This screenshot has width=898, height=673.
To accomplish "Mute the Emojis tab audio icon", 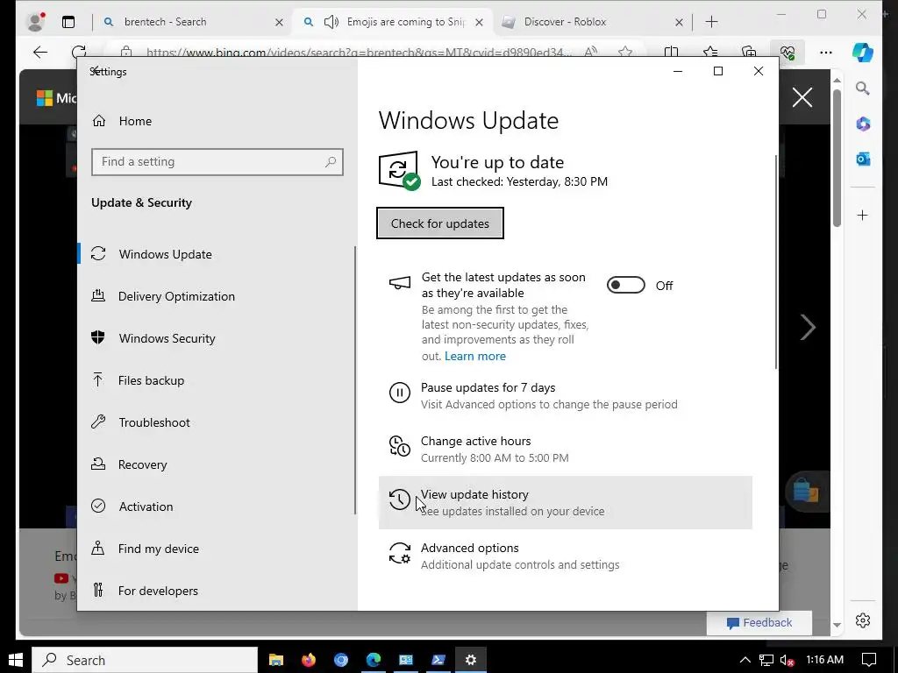I will (x=331, y=22).
